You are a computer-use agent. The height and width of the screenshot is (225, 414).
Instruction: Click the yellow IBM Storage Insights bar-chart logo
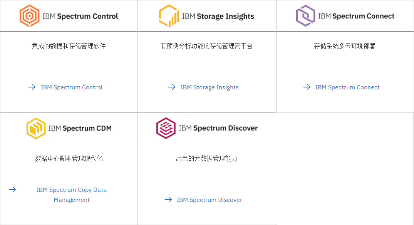[x=169, y=16]
